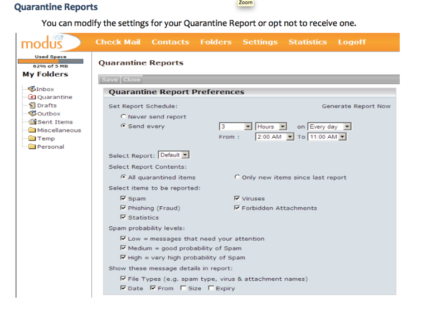Open the From time dropdown 2:00 AM
The width and height of the screenshot is (446, 311).
tap(274, 137)
